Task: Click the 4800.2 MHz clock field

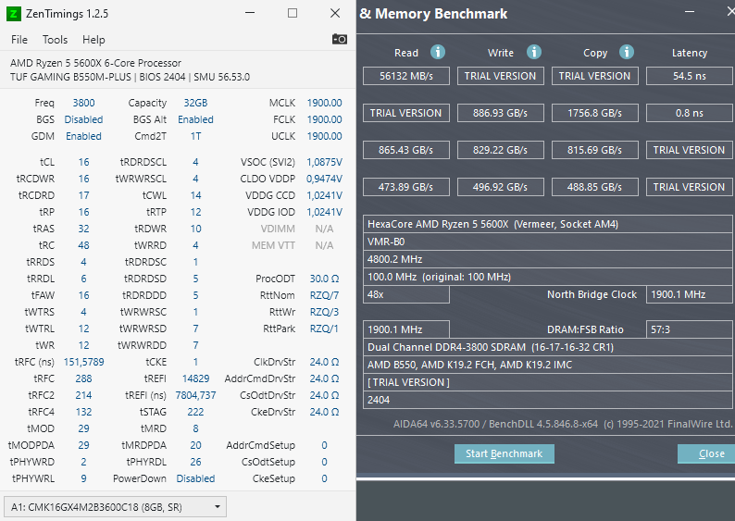Action: coord(547,259)
